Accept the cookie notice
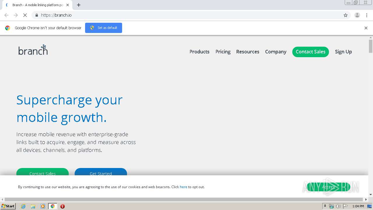Screen dimensions: 373x210 click(328, 187)
